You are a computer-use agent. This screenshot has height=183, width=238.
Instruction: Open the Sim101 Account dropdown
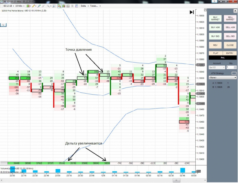pos(217,67)
